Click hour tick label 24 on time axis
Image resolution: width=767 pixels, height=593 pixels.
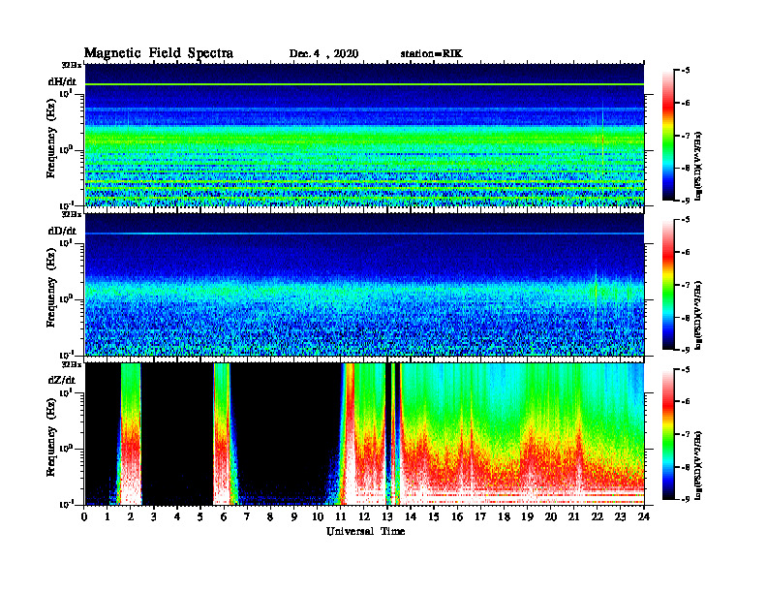coord(644,517)
